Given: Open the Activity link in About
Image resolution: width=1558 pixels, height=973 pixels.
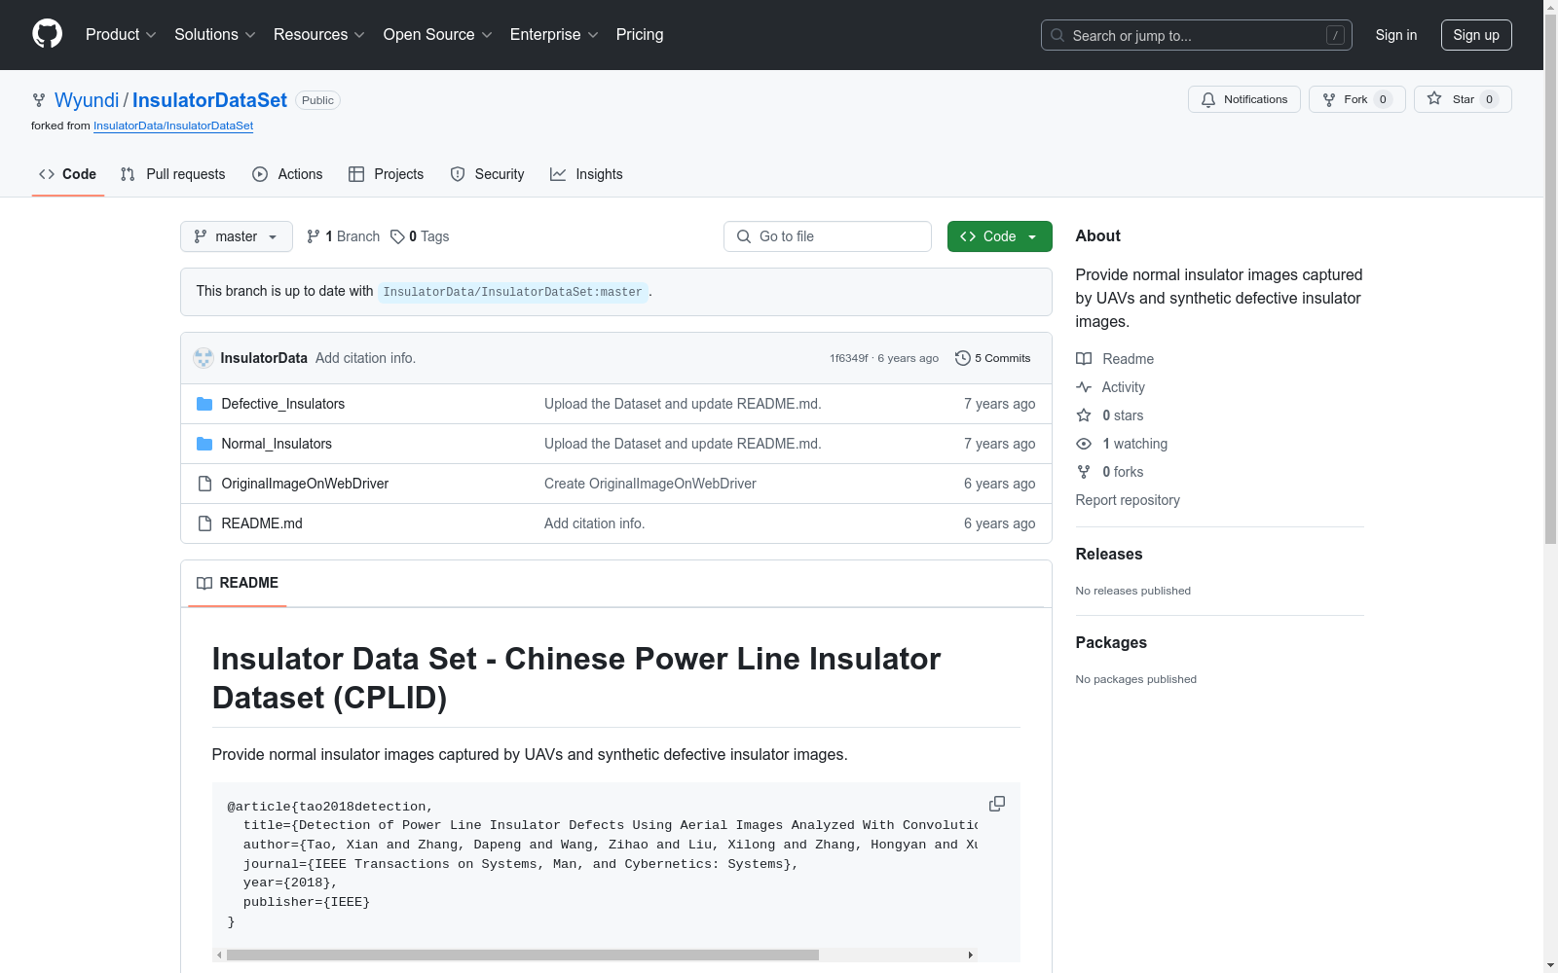Looking at the screenshot, I should 1110,387.
